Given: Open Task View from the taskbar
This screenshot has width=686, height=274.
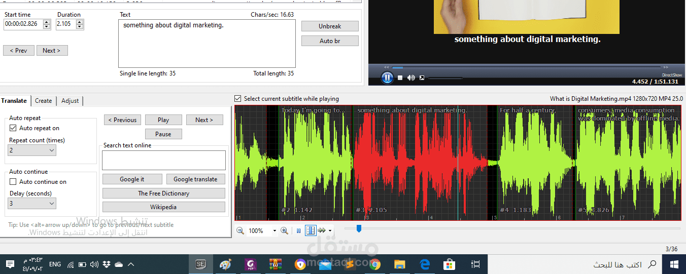Looking at the screenshot, I should (x=475, y=264).
